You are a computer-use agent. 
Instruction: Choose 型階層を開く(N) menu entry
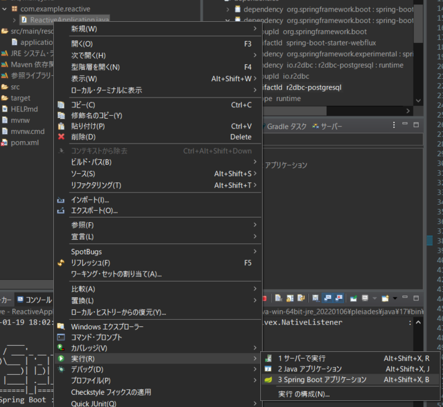tap(157, 67)
